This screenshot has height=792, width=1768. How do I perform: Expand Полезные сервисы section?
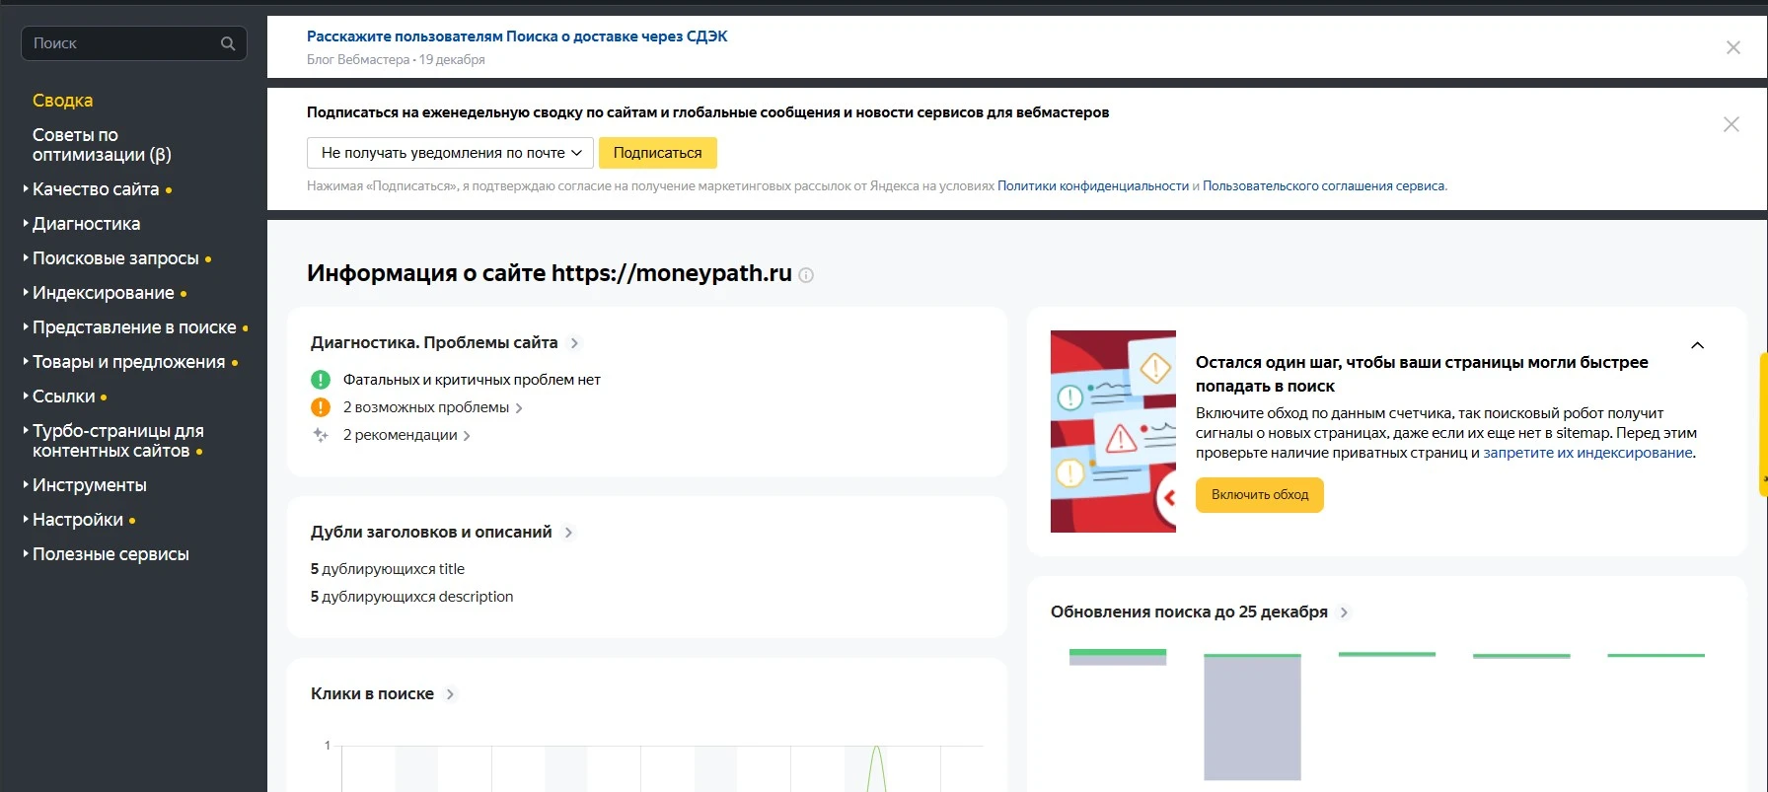pos(110,554)
